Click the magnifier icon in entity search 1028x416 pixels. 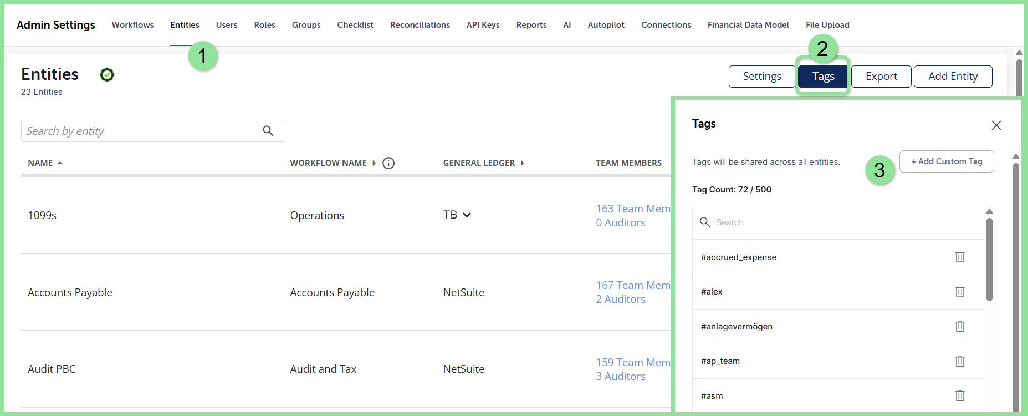tap(268, 131)
